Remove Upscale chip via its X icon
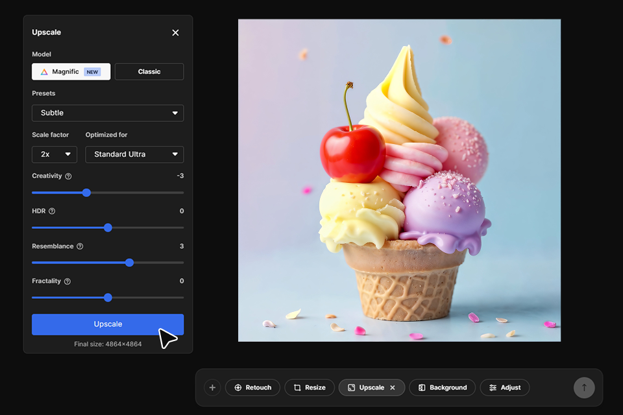The height and width of the screenshot is (415, 623). [x=392, y=388]
